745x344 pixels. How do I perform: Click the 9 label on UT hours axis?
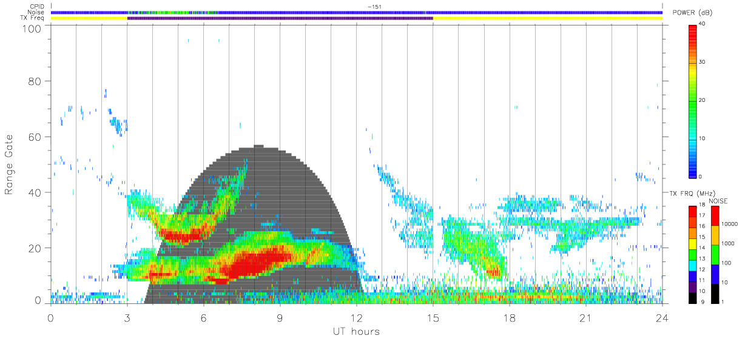point(280,317)
